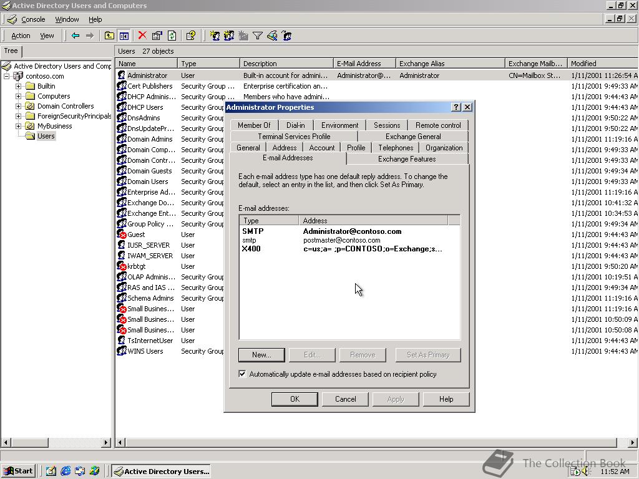
Task: Click Cancel in Administrator Properties
Action: [345, 399]
